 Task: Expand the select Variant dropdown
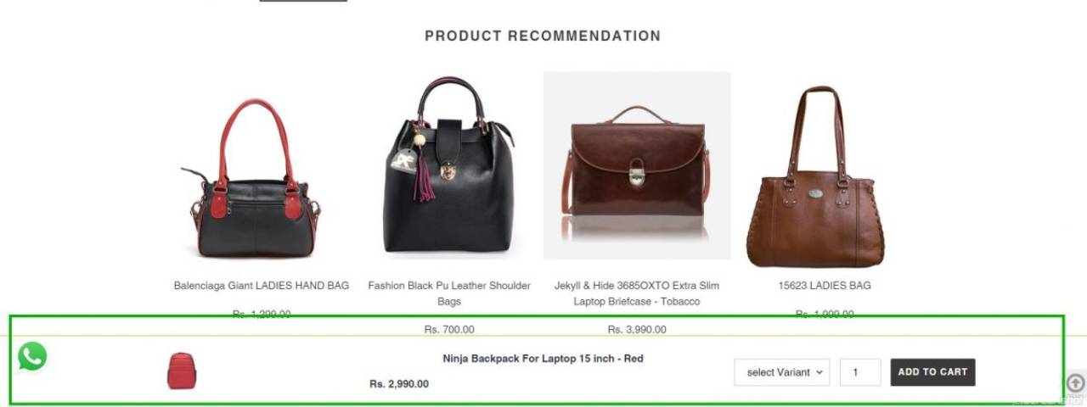coord(782,372)
